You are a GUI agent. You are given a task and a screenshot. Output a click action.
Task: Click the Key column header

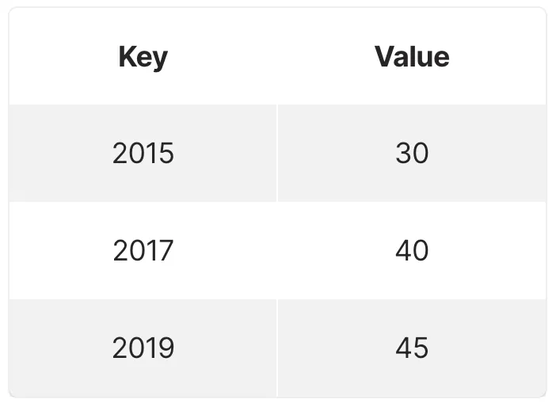coord(143,57)
